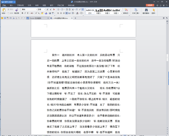Screen dimensions: 169x136
Task: Toggle Subscript formatting
Action: (x=39, y=13)
